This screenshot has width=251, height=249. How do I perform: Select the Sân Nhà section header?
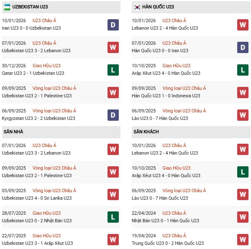coord(13,132)
